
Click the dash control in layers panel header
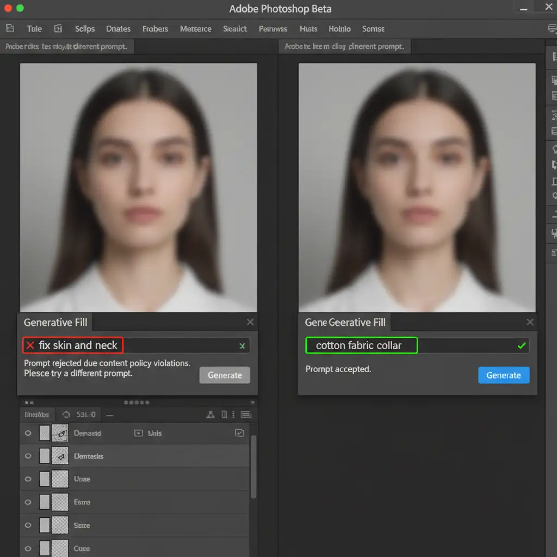point(110,414)
